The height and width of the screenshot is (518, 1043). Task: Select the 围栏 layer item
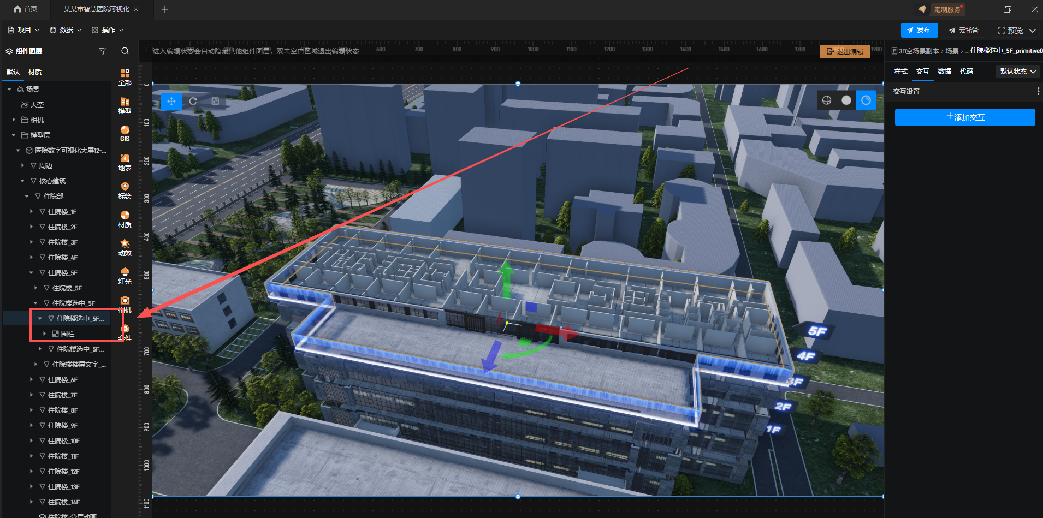pos(68,334)
